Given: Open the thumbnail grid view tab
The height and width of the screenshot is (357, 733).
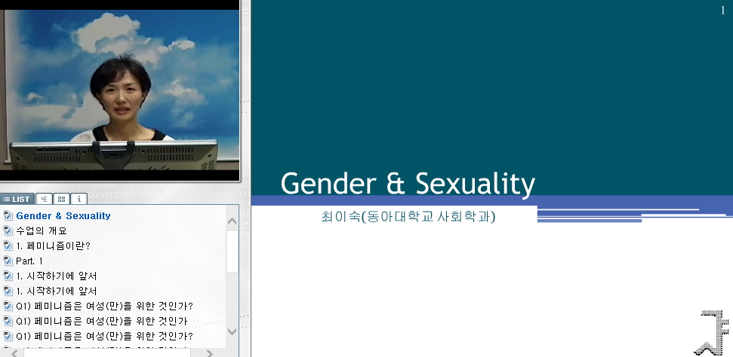Looking at the screenshot, I should [61, 199].
